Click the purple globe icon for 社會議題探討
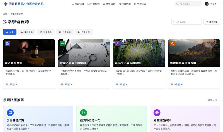Screen dimensions: 223x132 pos(157,113)
